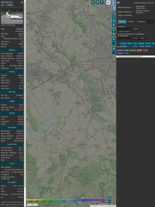Open the D-BOOK registration link
Image resolution: width=155 pixels, height=207 pixels.
tap(20, 29)
